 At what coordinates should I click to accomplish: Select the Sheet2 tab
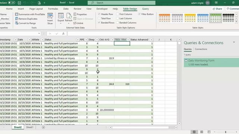tap(18, 127)
